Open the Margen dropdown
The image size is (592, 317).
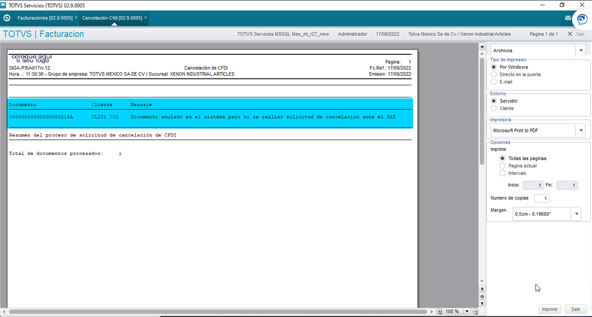point(576,214)
